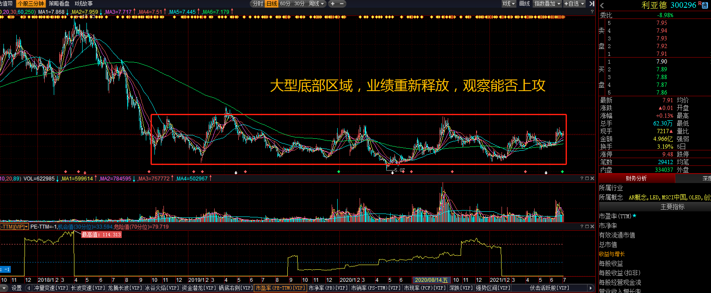The image size is (711, 293).
Task: Open help for the volume sub-chart
Action: 582,178
